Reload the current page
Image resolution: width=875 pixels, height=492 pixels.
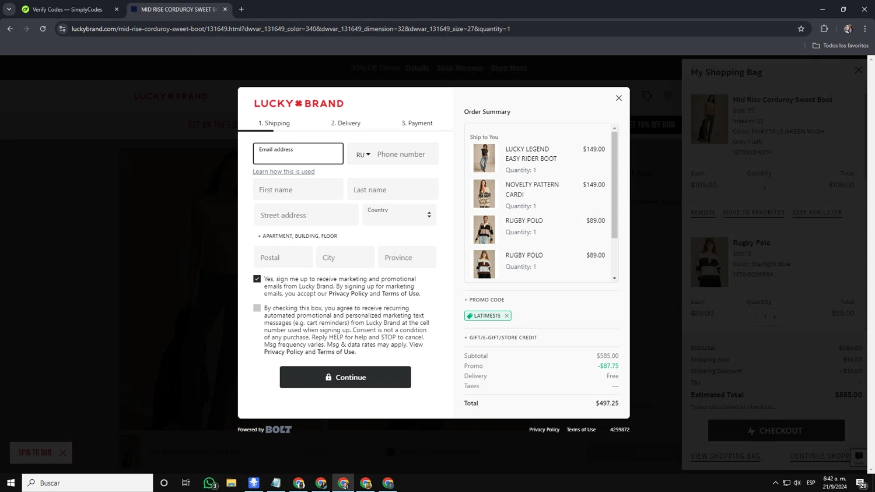[x=43, y=29]
